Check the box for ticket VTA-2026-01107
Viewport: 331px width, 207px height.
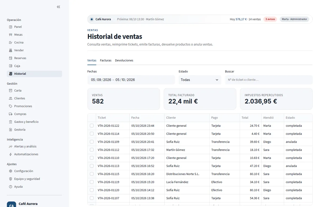pyautogui.click(x=92, y=198)
